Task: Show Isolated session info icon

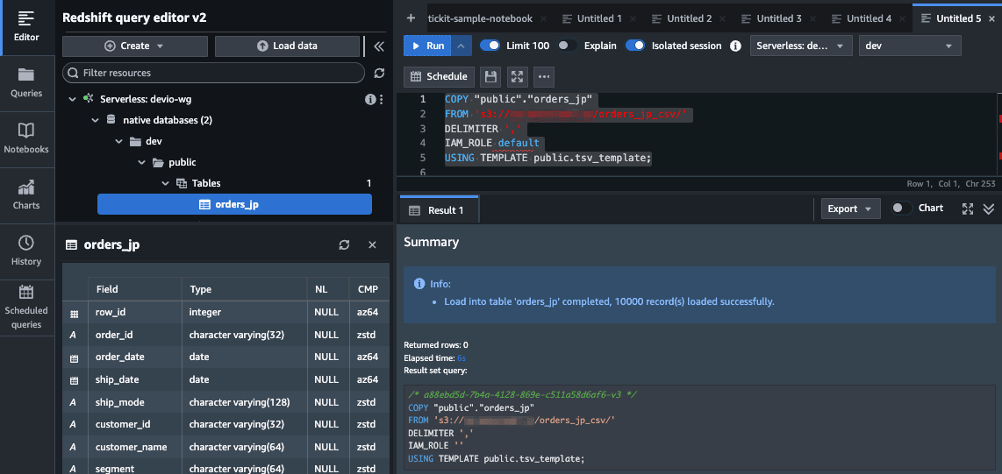Action: pyautogui.click(x=735, y=46)
